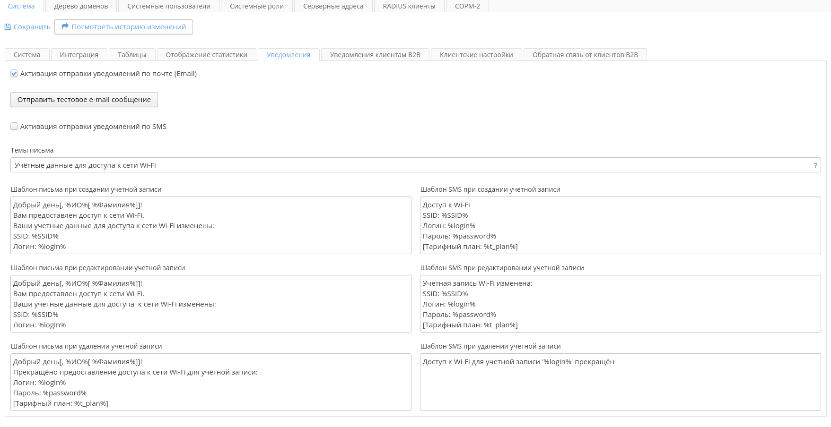Switch to Системные пользователи tab
Screen dimensions: 831x427
point(169,6)
